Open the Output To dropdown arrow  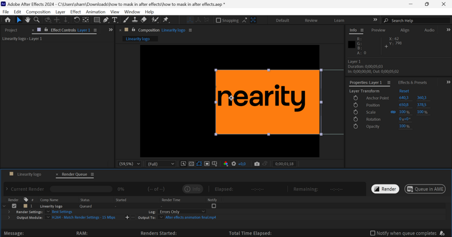161,218
